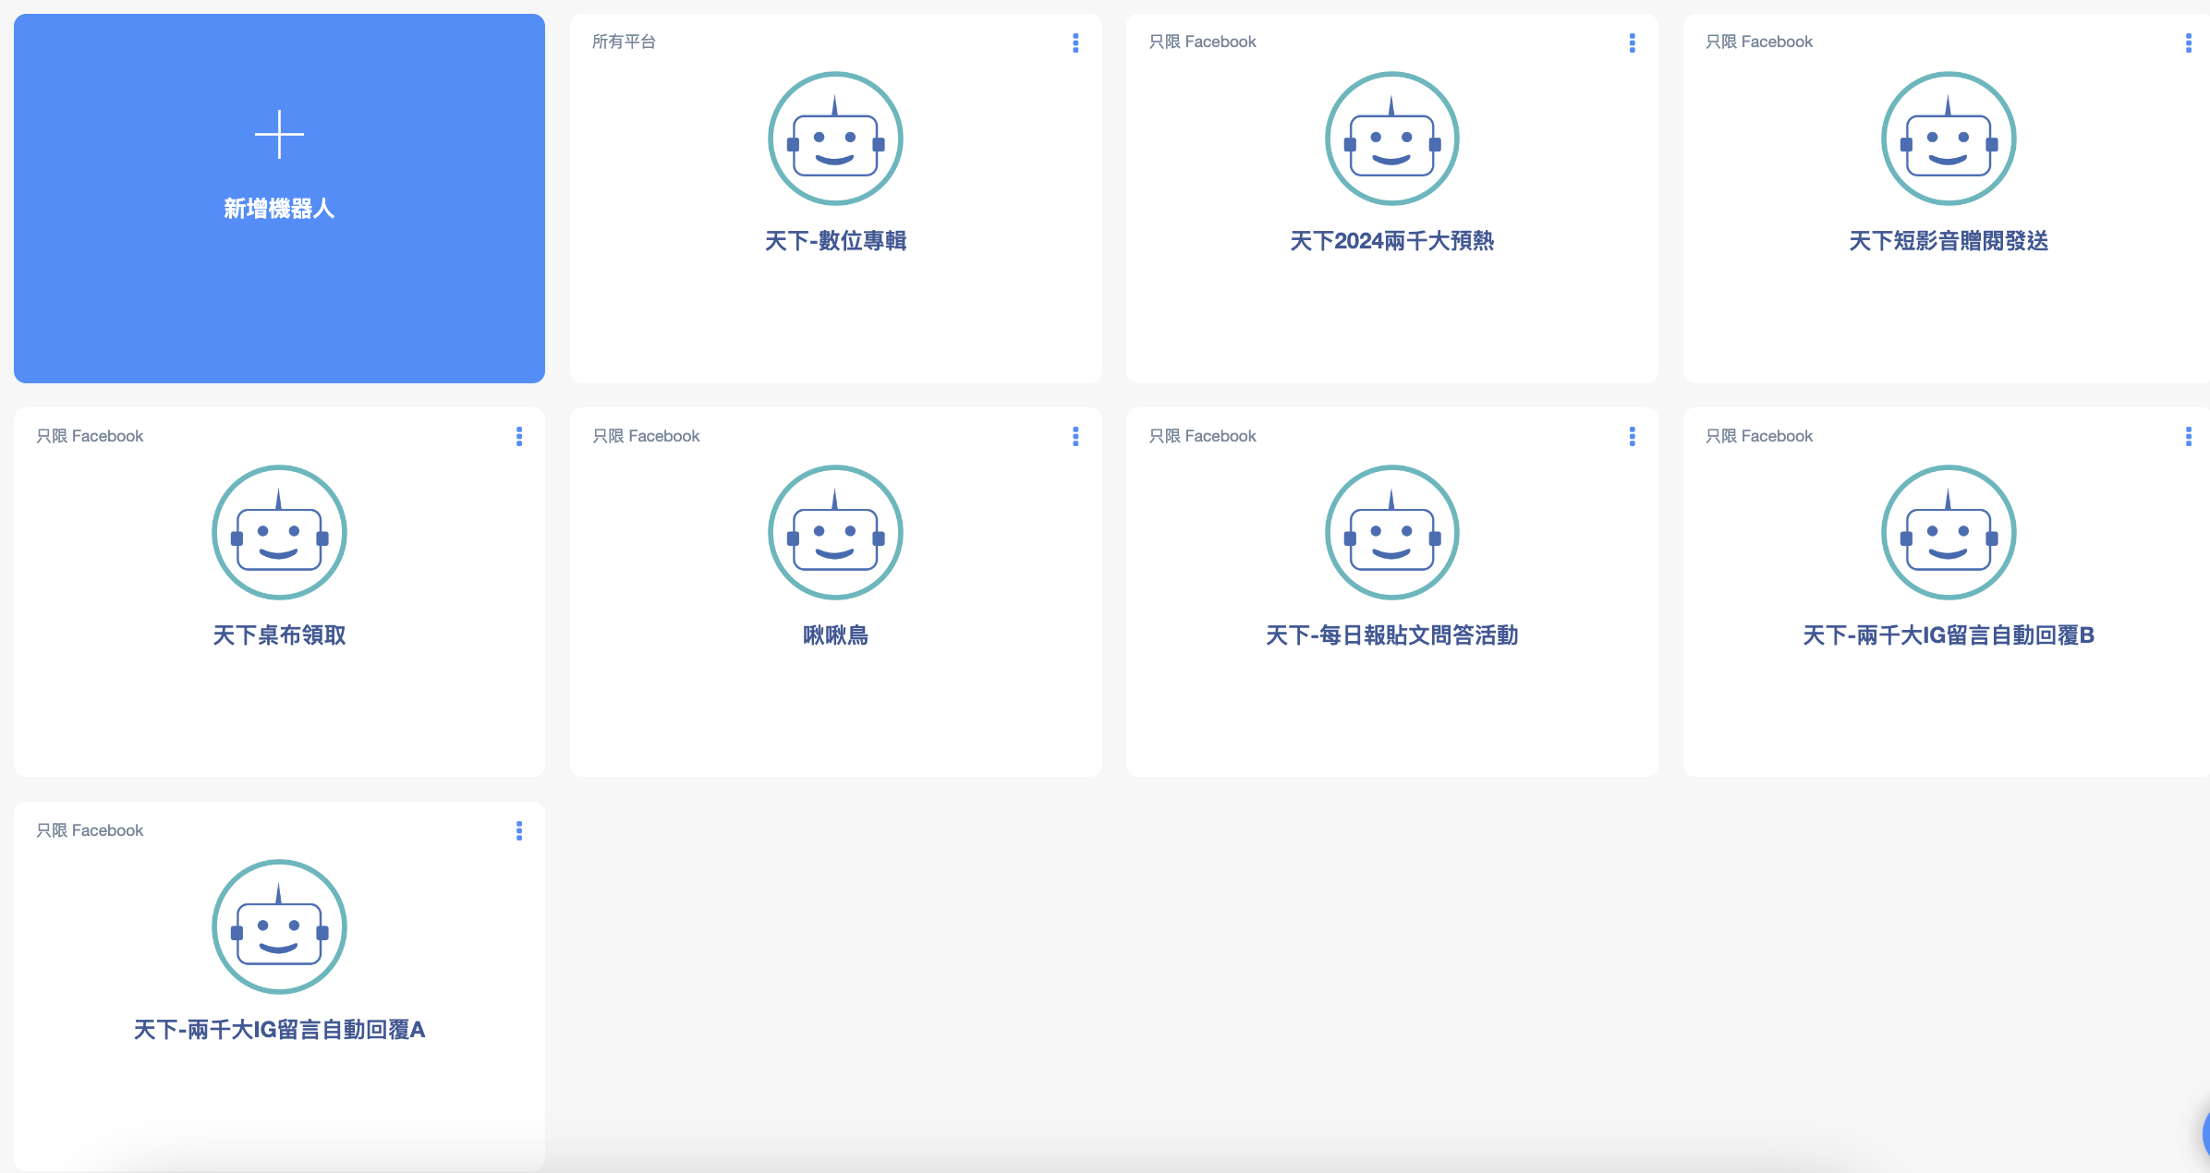Click the 所有平台 label on 天下-數位專輯 card
Screen dimensions: 2210x1173
click(x=624, y=42)
